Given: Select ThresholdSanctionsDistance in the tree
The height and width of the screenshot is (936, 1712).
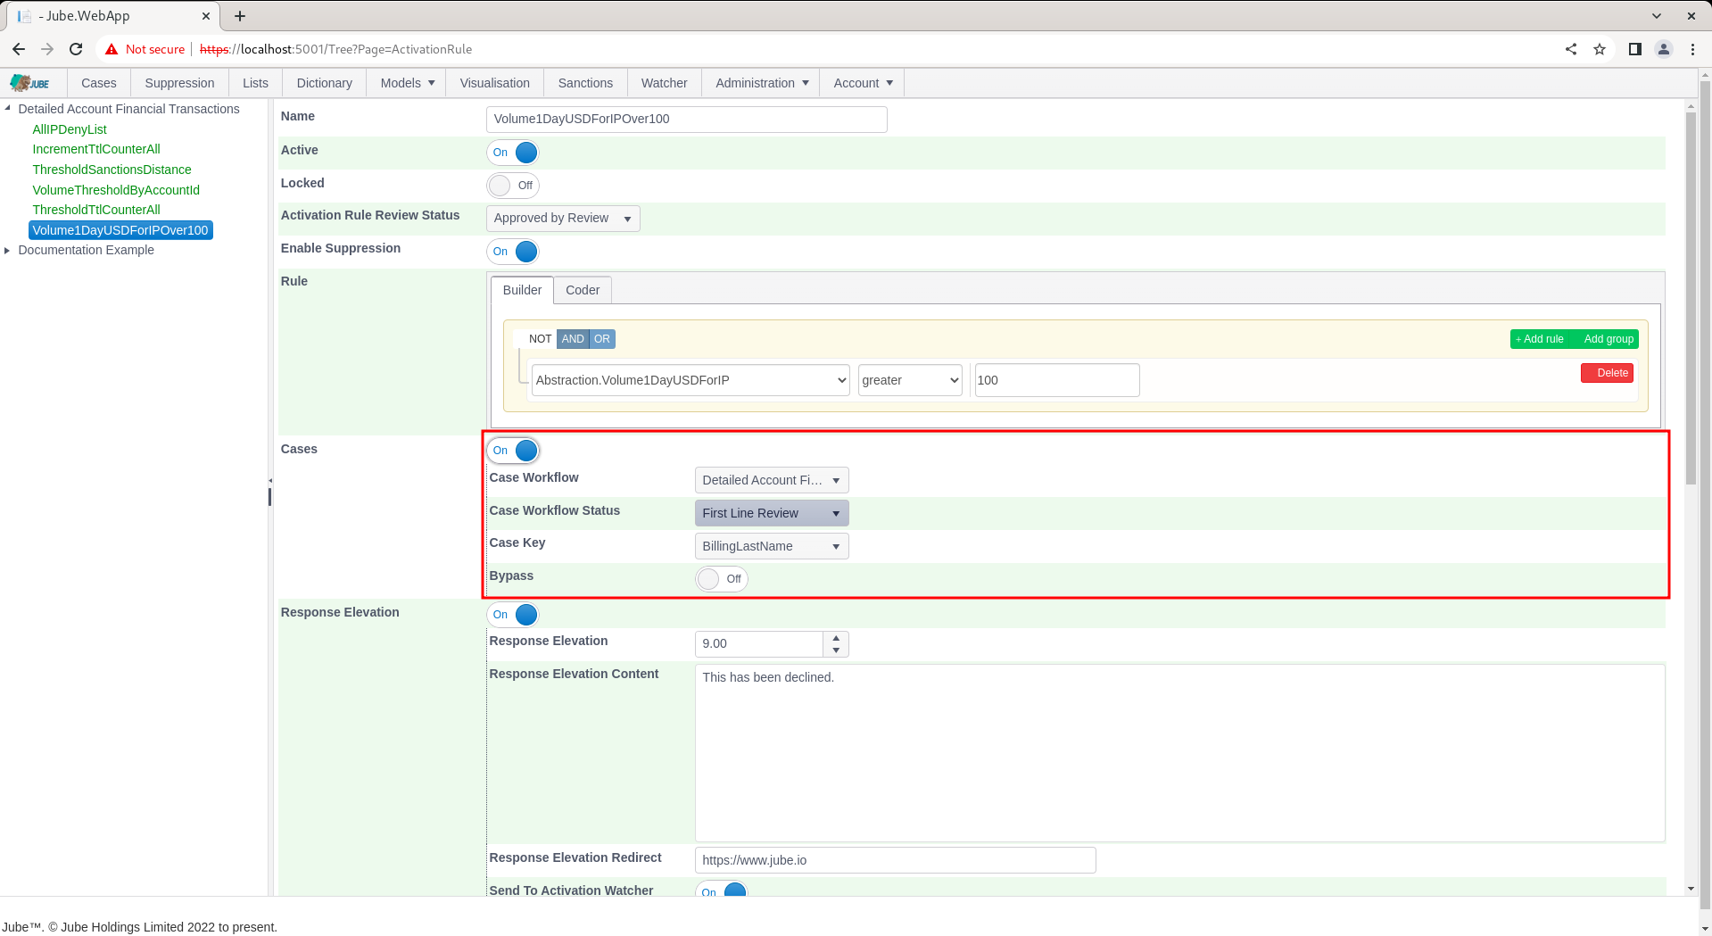Looking at the screenshot, I should click(112, 170).
